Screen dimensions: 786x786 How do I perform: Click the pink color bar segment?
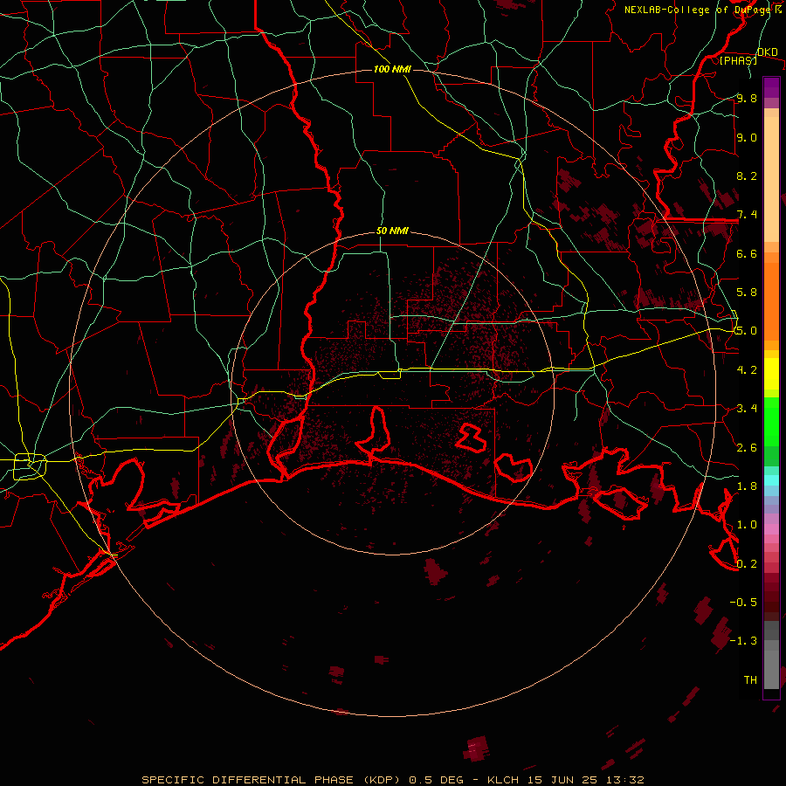tap(771, 529)
